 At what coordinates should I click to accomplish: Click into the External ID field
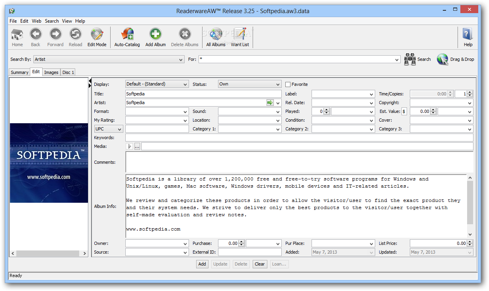(249, 252)
